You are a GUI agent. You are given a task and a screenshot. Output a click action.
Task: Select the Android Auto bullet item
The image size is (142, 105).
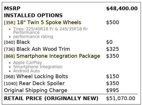point(27,71)
